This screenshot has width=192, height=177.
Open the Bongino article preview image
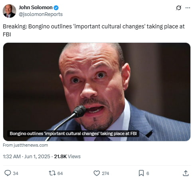pos(97,91)
